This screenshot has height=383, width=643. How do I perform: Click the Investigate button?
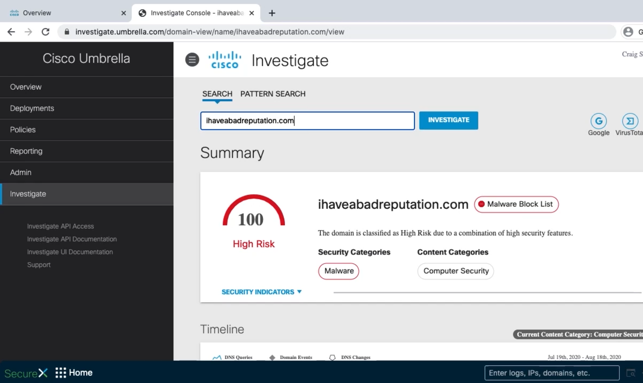[449, 120]
